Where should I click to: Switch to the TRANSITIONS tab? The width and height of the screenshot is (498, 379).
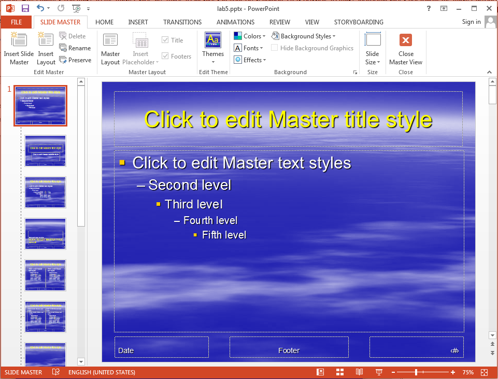tap(182, 22)
